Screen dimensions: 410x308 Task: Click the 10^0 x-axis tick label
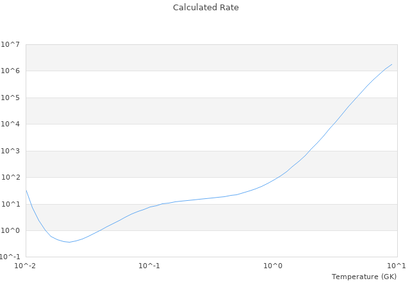click(274, 266)
